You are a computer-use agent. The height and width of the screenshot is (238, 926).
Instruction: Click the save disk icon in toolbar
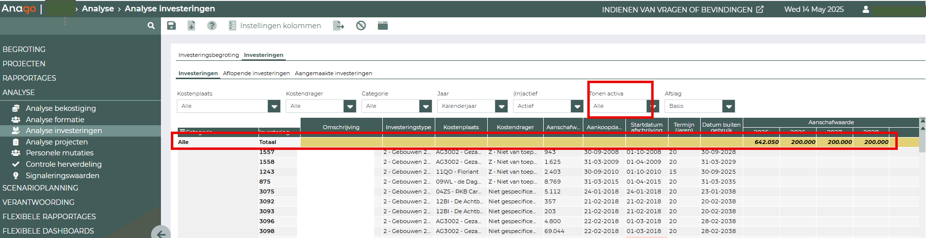tap(171, 26)
